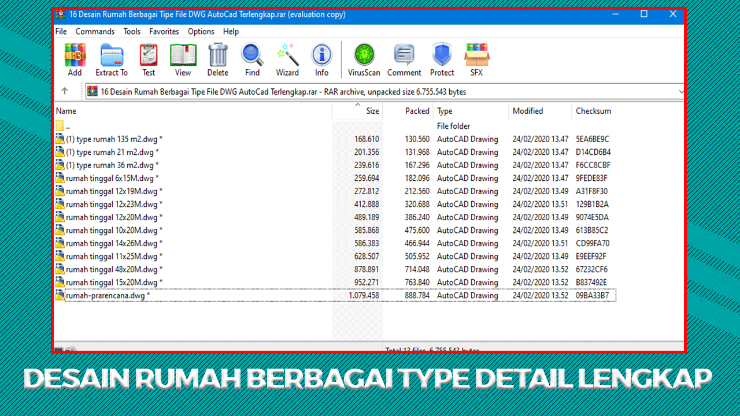Click the parent folder '..' icon
Screen dimensions: 740x416
coord(60,126)
